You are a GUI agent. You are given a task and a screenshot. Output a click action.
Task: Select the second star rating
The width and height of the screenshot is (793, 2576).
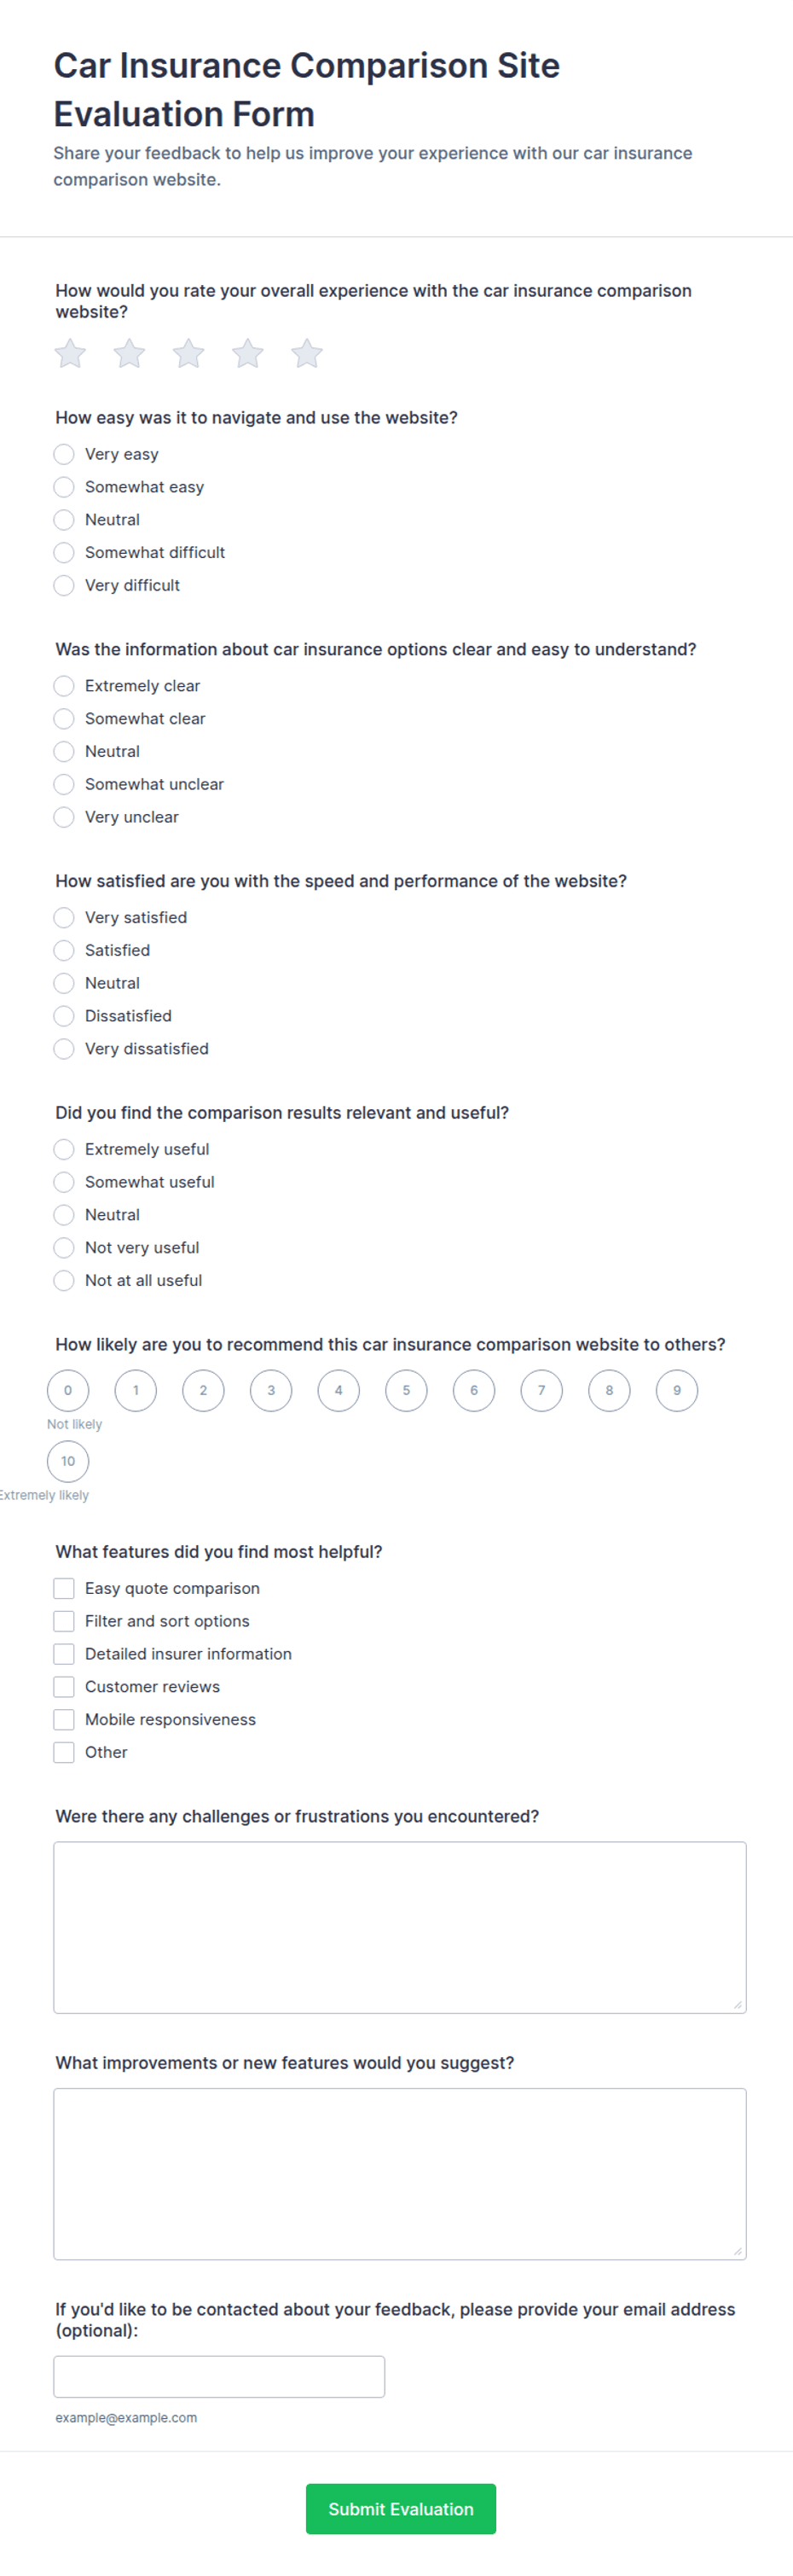[129, 353]
